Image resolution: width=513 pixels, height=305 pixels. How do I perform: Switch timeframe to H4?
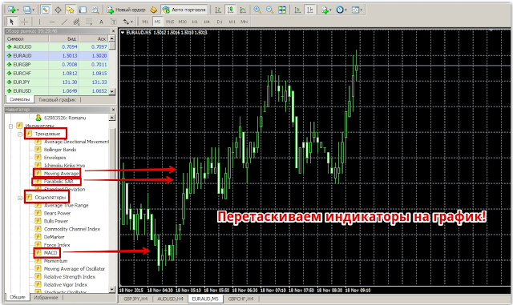(207, 22)
